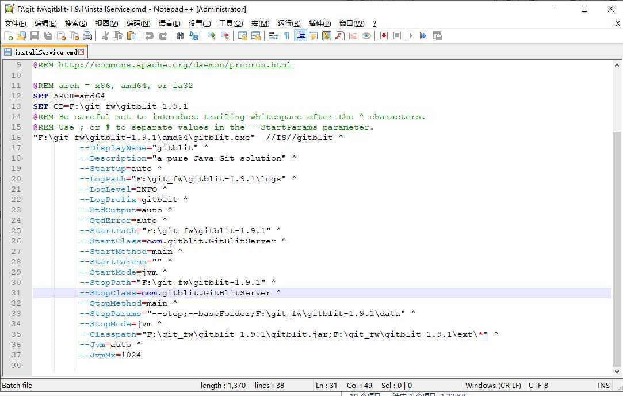Image resolution: width=623 pixels, height=396 pixels.
Task: Toggle Show All Characters pilcrow icon
Action: tap(286, 36)
